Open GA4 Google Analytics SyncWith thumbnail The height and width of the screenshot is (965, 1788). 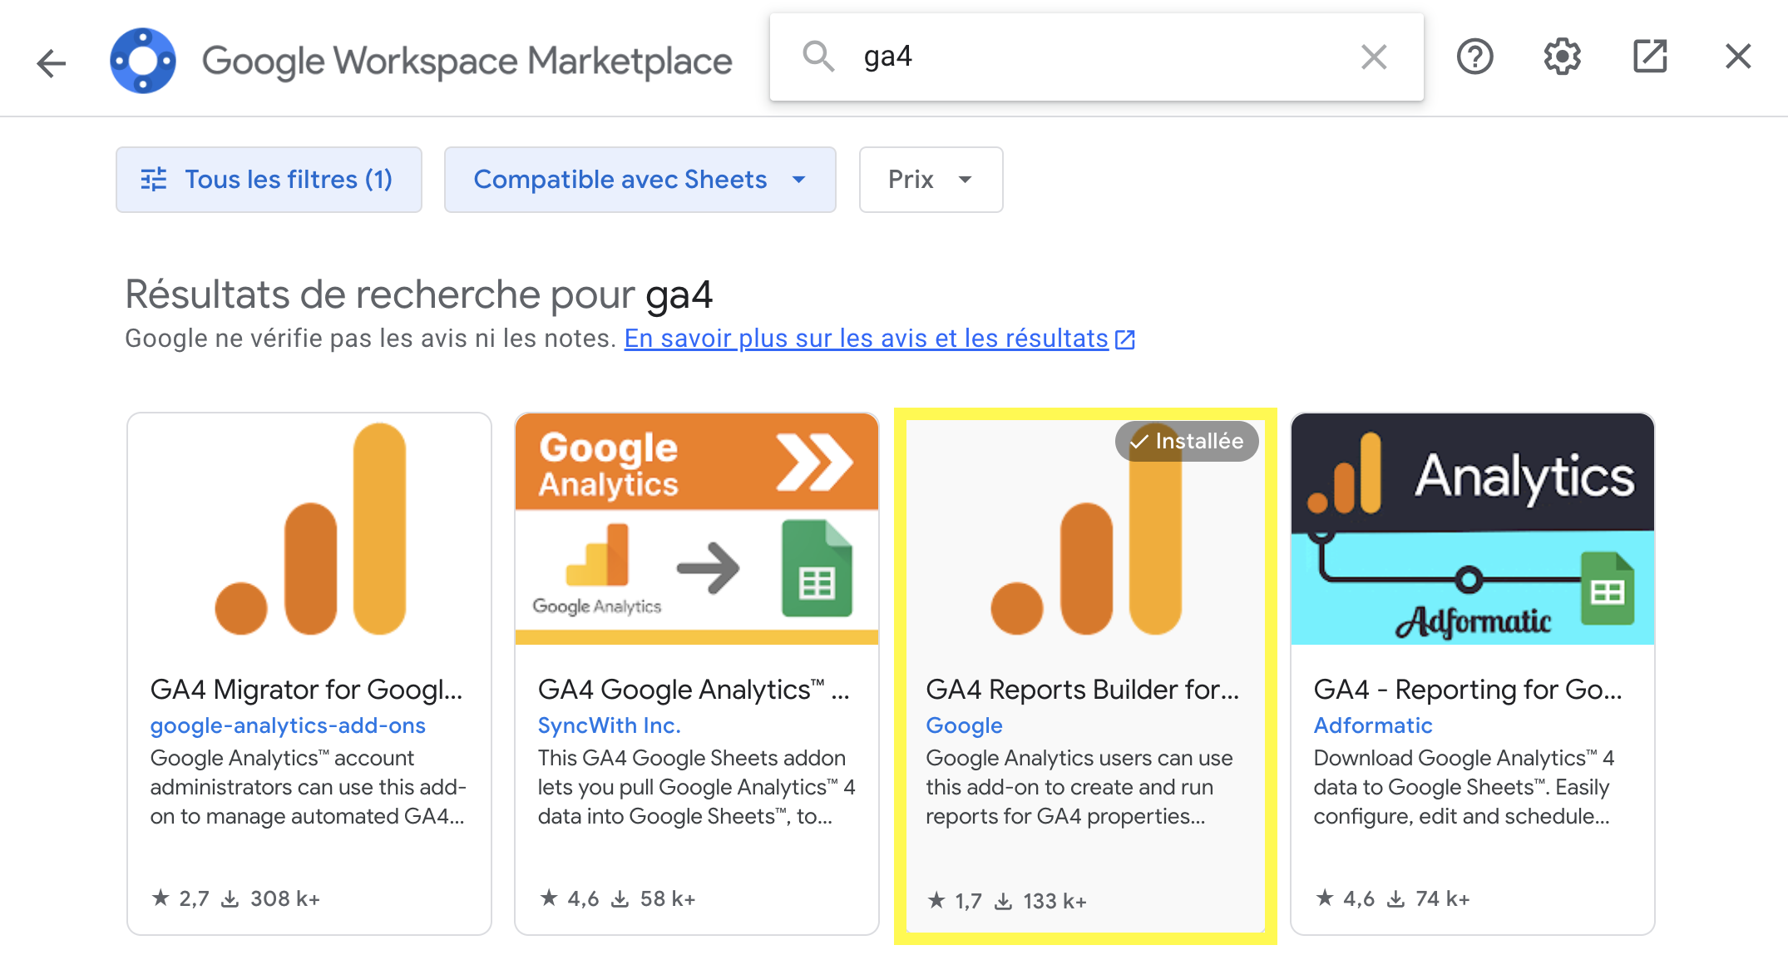pos(697,529)
